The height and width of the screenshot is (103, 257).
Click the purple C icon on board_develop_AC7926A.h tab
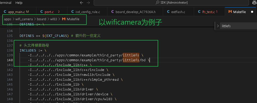[113, 12]
